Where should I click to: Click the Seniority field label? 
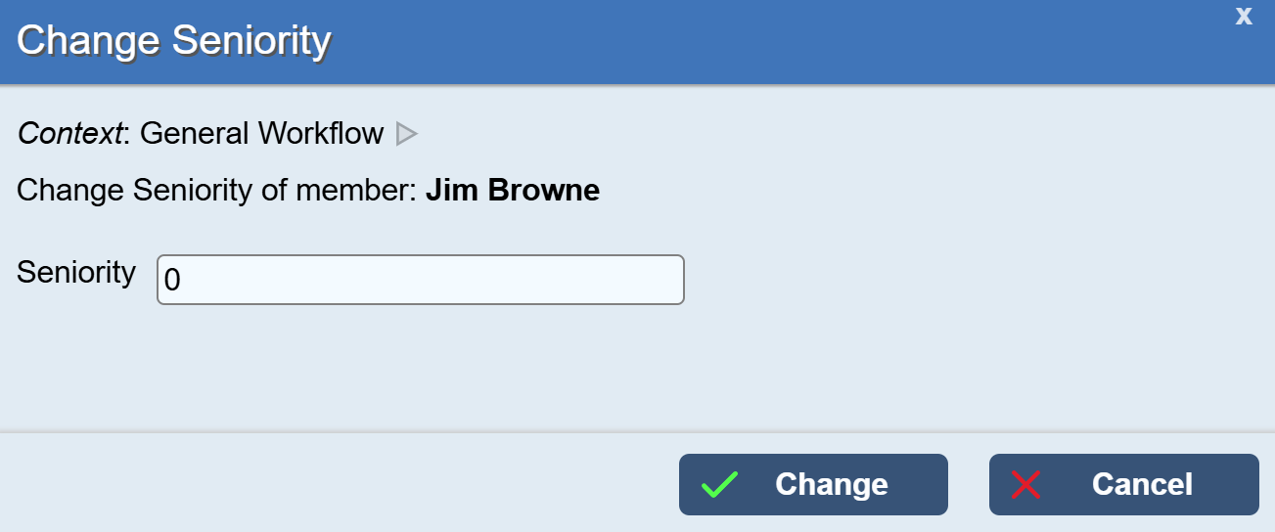[x=76, y=273]
